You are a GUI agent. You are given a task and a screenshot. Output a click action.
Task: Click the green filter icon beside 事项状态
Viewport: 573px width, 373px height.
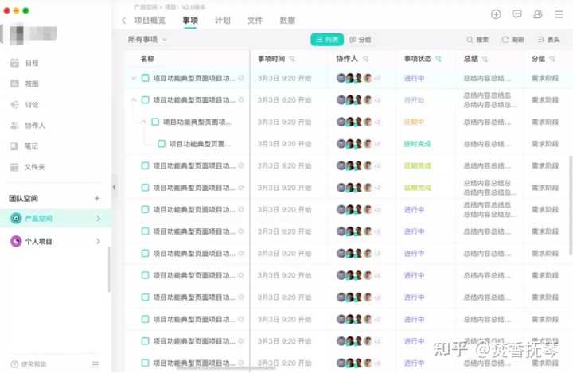click(x=439, y=59)
